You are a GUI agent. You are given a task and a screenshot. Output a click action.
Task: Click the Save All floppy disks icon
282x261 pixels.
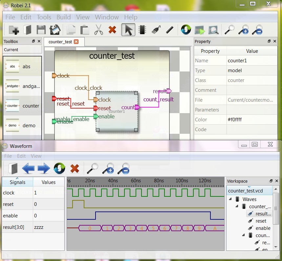coord(55,30)
